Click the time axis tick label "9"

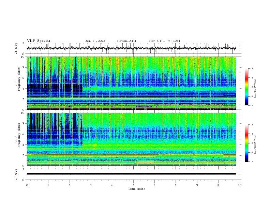click(218, 185)
